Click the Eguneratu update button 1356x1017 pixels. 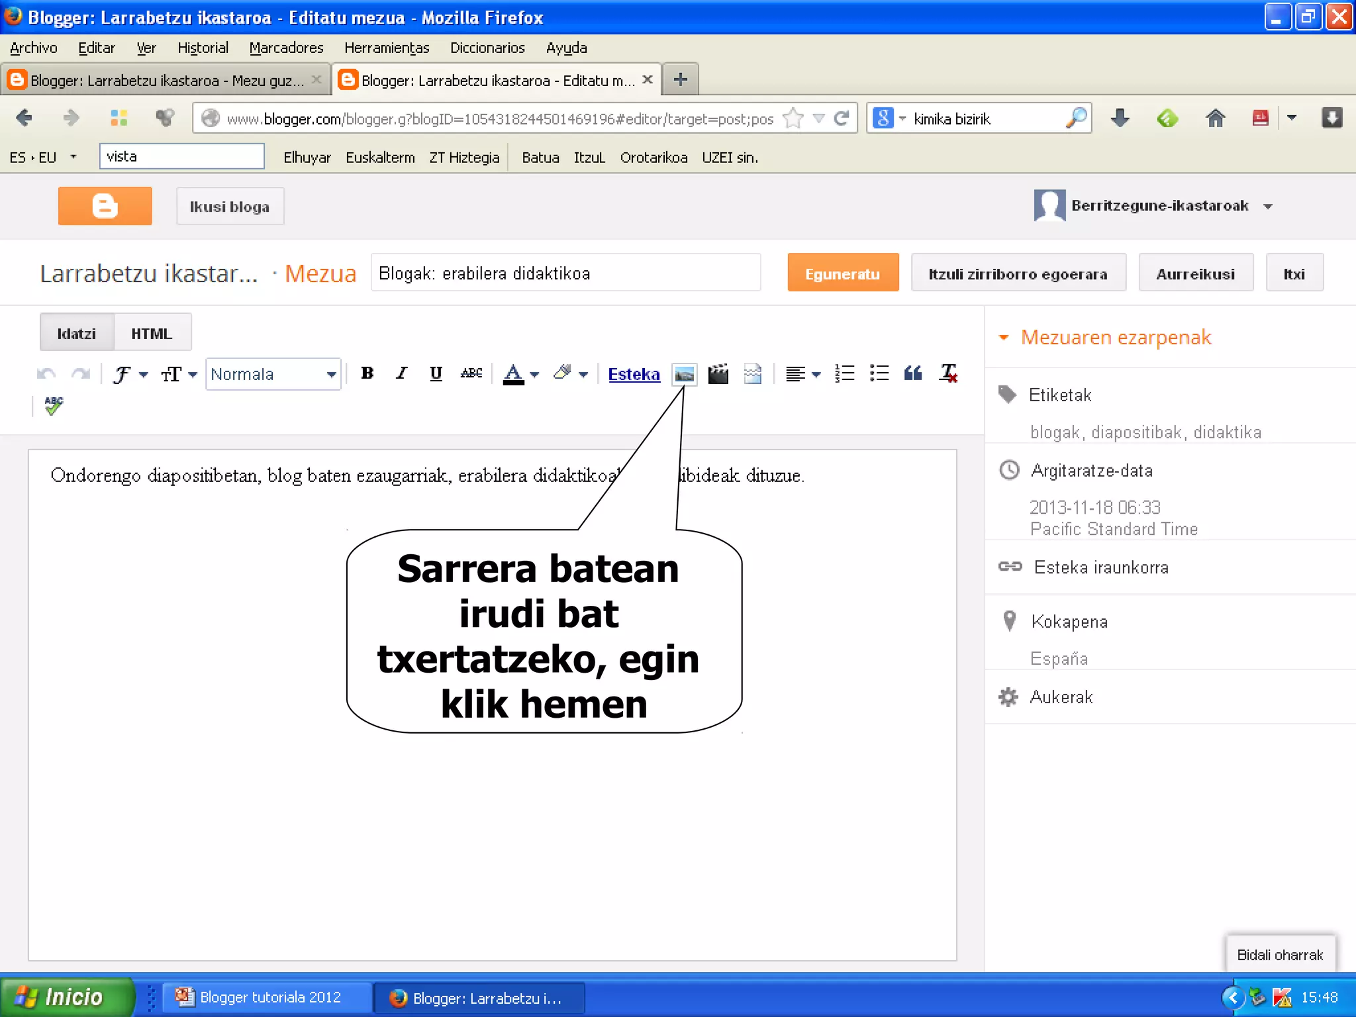[843, 273]
